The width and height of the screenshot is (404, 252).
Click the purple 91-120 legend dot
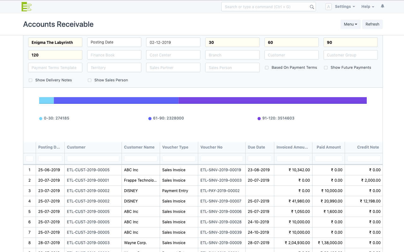point(259,119)
